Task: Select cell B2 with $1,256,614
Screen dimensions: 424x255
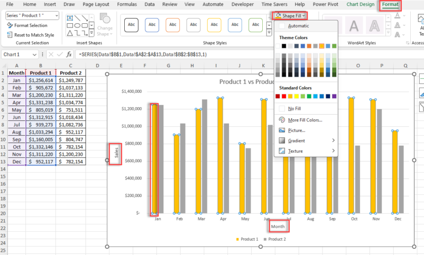Action: (x=40, y=81)
